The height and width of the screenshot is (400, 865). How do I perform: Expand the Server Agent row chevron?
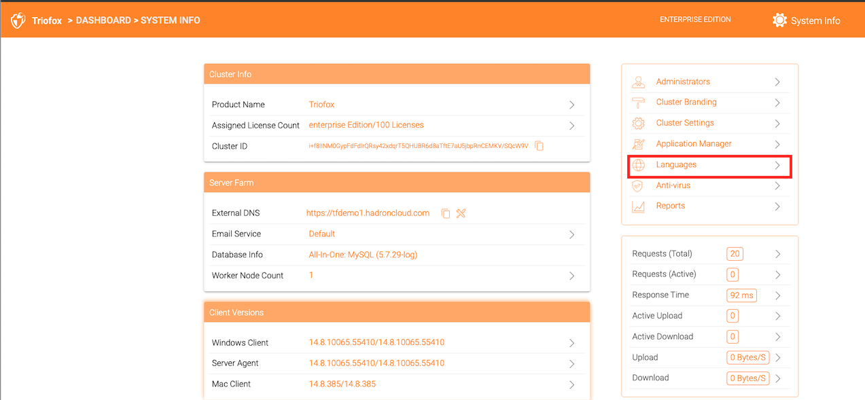tap(572, 364)
